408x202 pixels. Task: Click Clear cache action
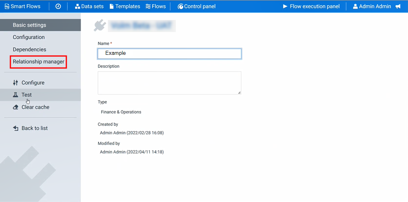(40, 107)
